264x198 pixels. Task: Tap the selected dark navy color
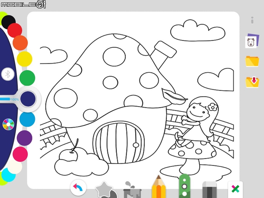pos(28,99)
